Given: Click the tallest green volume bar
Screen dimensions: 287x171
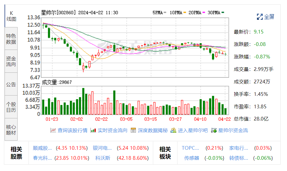Looking at the screenshot, I should [83, 101].
